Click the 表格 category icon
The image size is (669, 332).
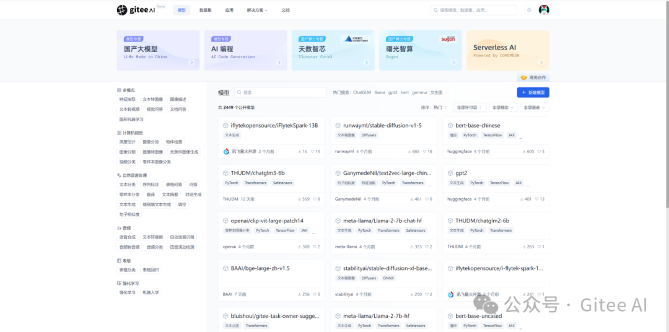[x=119, y=260]
